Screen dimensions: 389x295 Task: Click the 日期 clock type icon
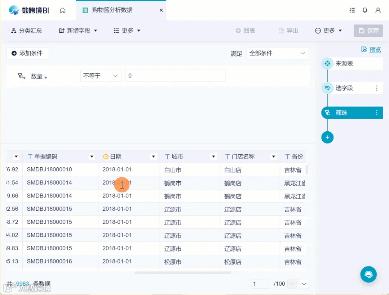tap(106, 156)
